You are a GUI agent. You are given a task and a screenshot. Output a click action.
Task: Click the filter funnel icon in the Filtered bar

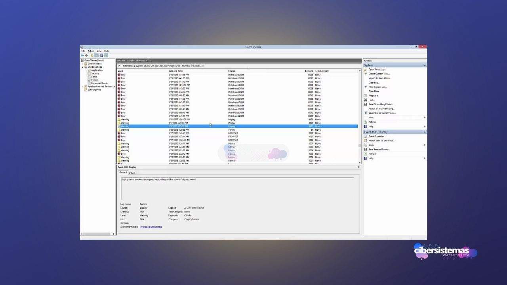(119, 66)
